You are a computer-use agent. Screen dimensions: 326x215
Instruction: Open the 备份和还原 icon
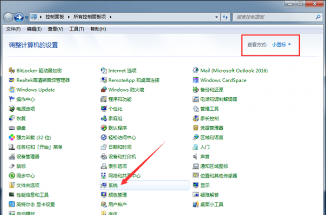(x=196, y=90)
